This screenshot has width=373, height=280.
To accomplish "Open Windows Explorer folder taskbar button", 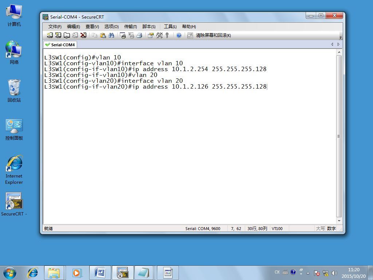I will [54, 273].
